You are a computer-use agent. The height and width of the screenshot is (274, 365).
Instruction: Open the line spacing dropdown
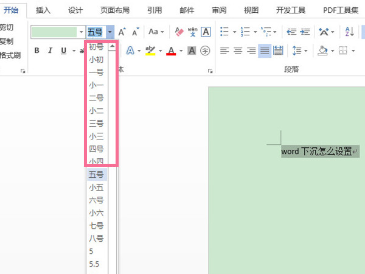pyautogui.click(x=298, y=51)
